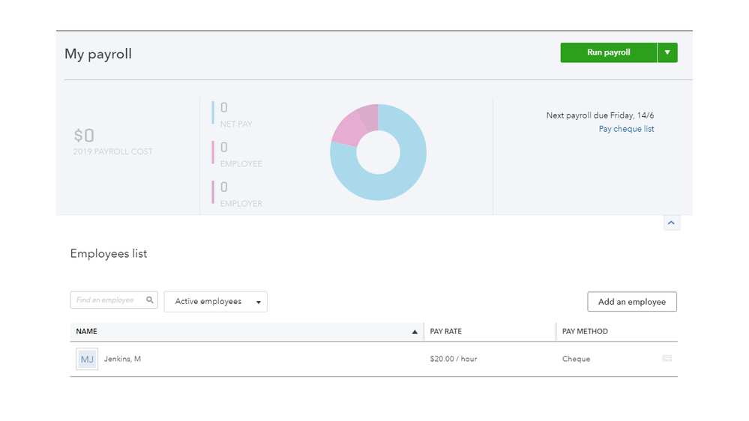Select the Cheque pay method cell
This screenshot has width=749, height=421.
click(576, 359)
